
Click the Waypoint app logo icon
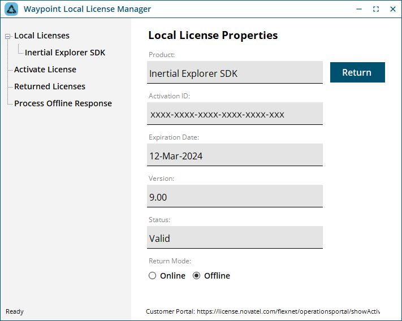(x=11, y=9)
